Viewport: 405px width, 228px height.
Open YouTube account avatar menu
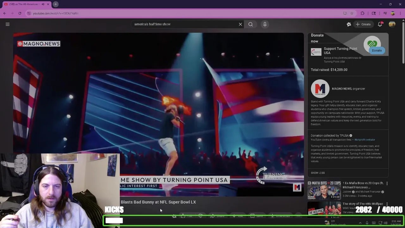pos(392,24)
